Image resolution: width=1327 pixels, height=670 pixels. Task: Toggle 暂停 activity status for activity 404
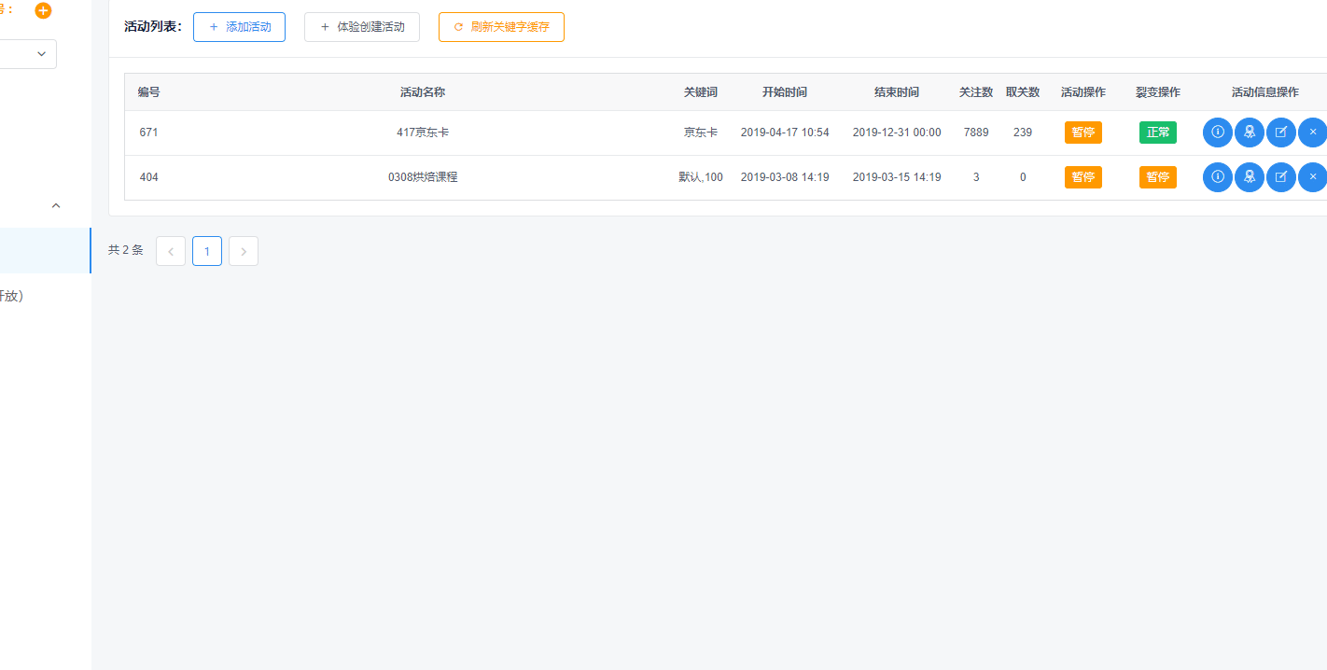coord(1083,177)
